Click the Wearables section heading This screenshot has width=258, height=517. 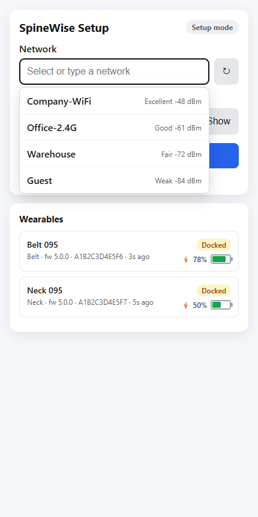pyautogui.click(x=41, y=219)
